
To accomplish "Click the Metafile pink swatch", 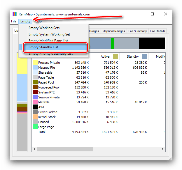I will (x=36, y=102).
